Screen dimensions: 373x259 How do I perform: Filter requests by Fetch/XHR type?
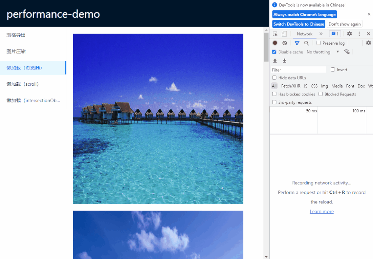click(290, 86)
